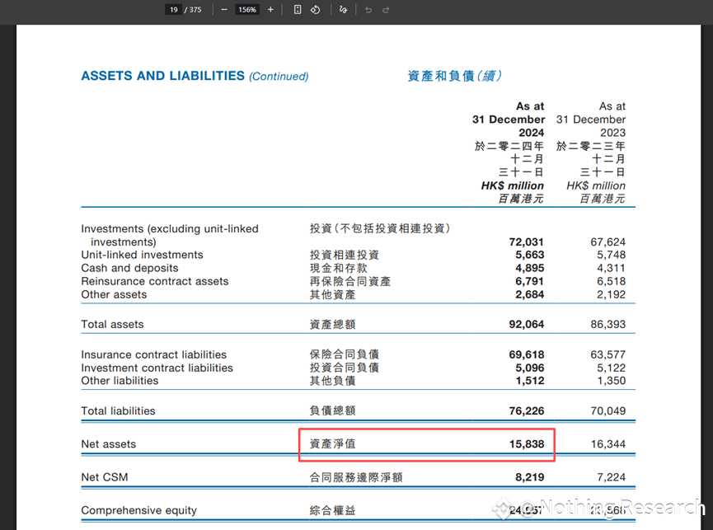Click the redo arrow in toolbar

386,10
